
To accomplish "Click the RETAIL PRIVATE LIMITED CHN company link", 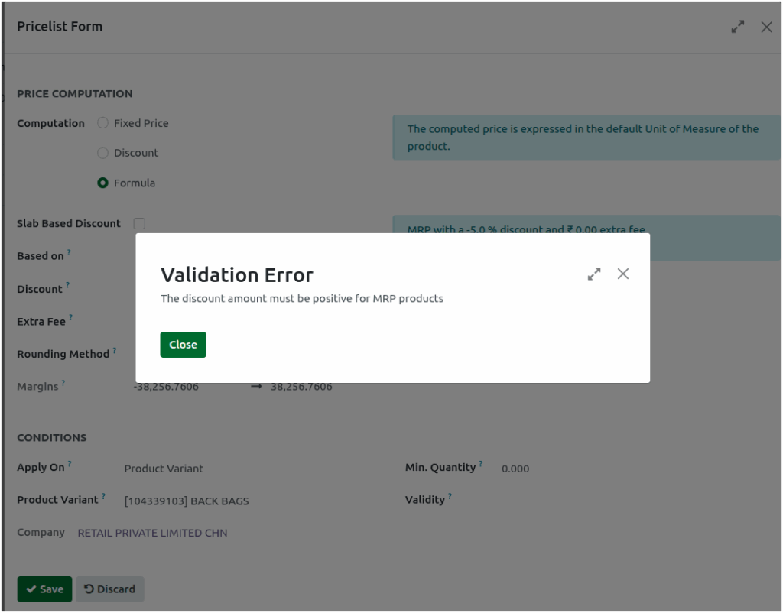I will tap(151, 533).
